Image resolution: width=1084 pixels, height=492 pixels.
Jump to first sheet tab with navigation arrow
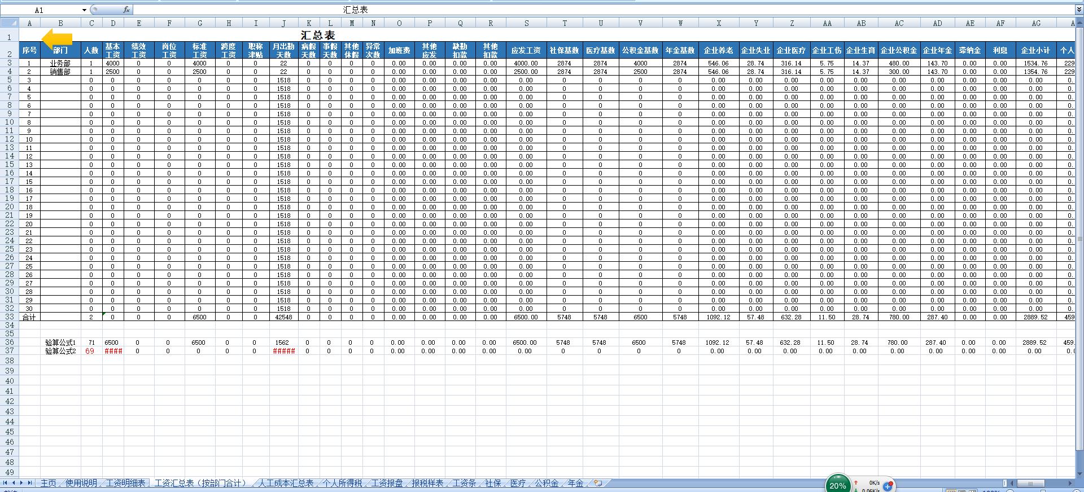(5, 483)
